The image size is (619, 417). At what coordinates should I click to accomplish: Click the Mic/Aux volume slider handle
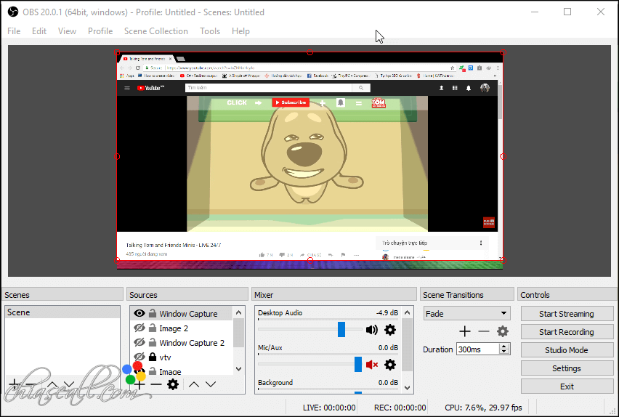point(358,364)
